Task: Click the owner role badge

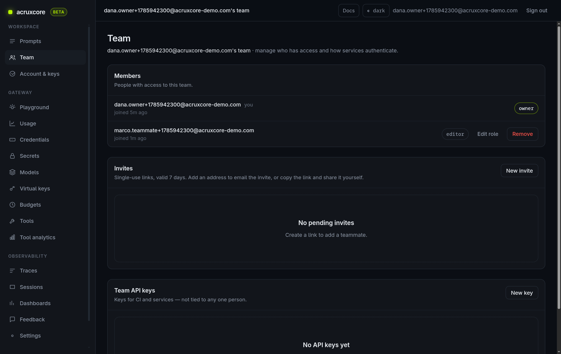Action: 526,108
